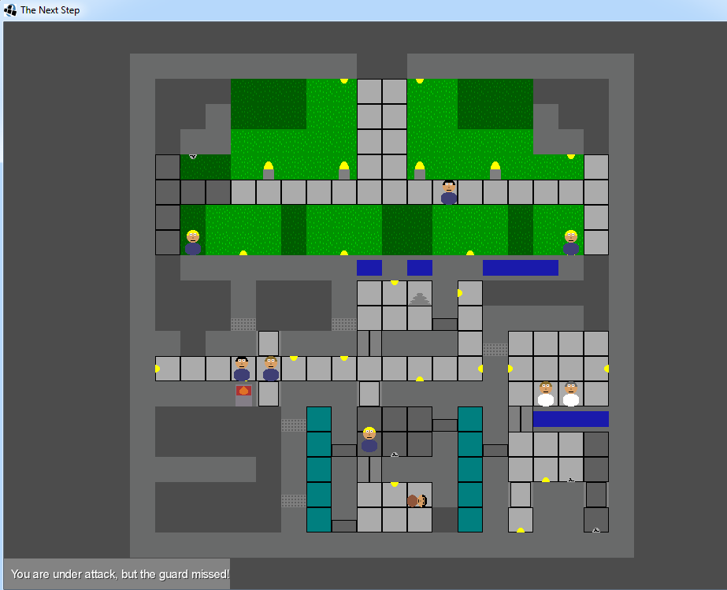Select the player character lying on the floor
The width and height of the screenshot is (727, 590).
417,501
